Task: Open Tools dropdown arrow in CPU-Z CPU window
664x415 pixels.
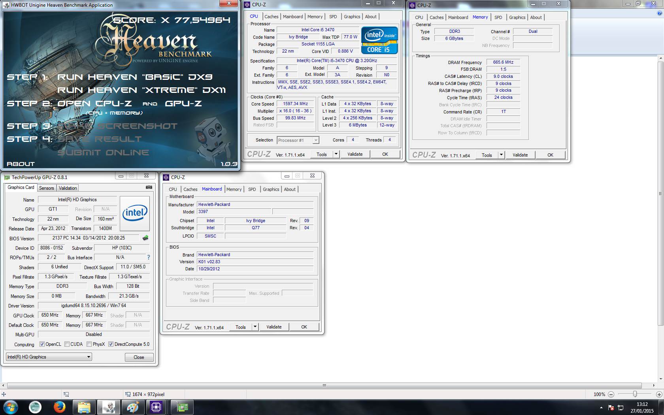Action: 336,154
